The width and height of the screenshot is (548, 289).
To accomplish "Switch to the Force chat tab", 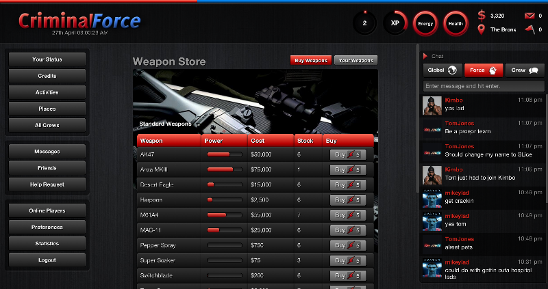I will [484, 70].
